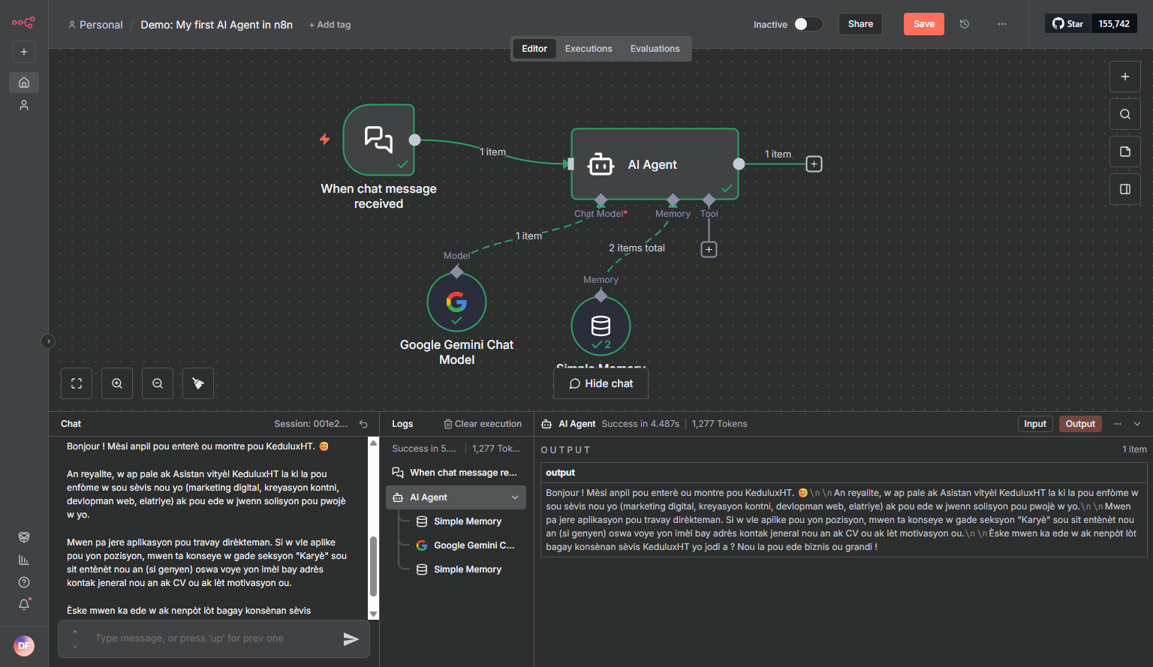1153x667 pixels.
Task: Select the Output view toggle
Action: pyautogui.click(x=1079, y=424)
